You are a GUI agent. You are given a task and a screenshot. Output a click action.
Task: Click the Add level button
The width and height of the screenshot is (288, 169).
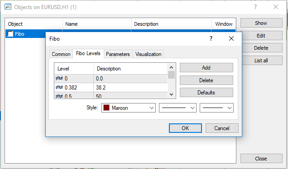pyautogui.click(x=206, y=68)
